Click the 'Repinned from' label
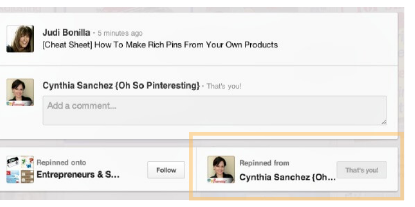 pos(264,163)
